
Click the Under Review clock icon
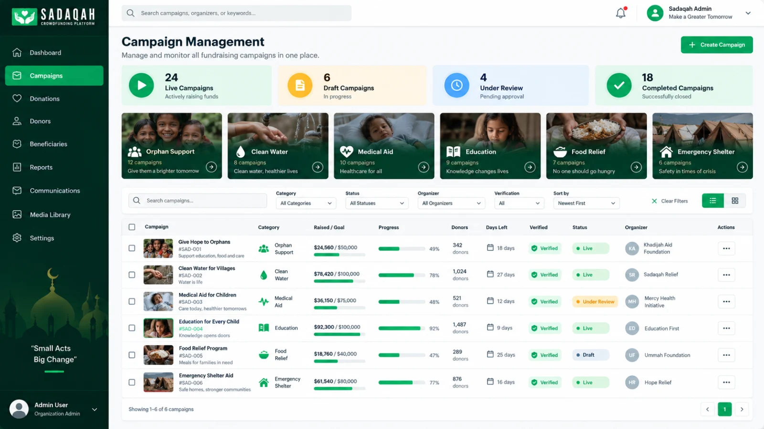(x=457, y=85)
